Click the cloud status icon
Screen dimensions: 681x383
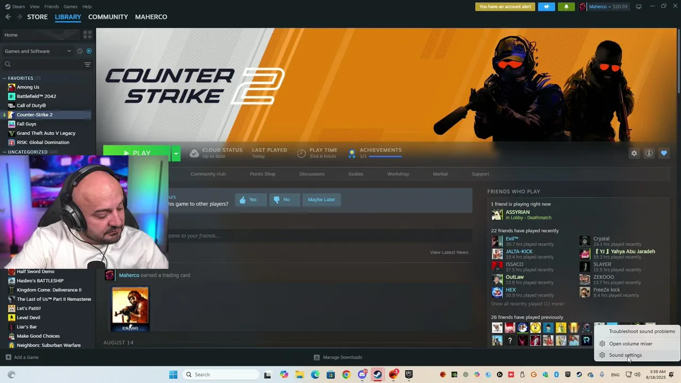point(194,153)
